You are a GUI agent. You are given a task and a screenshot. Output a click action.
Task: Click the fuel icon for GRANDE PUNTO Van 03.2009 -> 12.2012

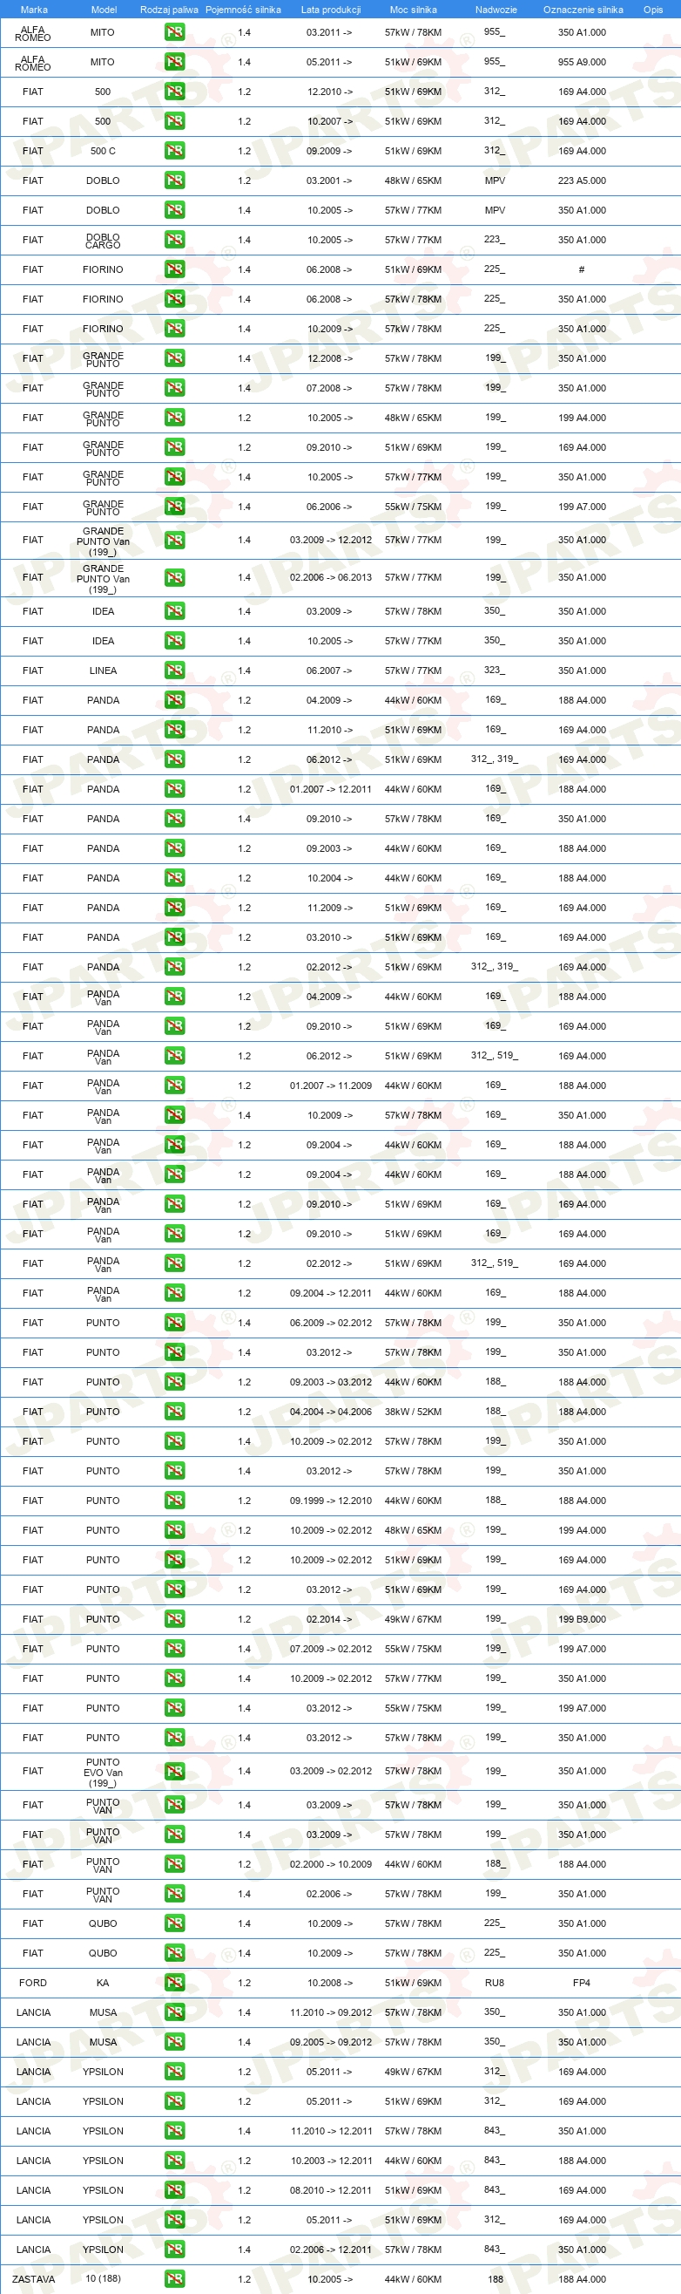point(174,541)
